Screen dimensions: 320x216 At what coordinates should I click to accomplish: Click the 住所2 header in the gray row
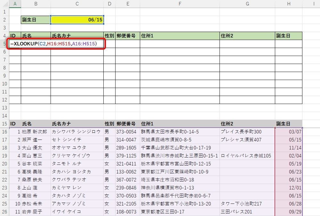247,124
